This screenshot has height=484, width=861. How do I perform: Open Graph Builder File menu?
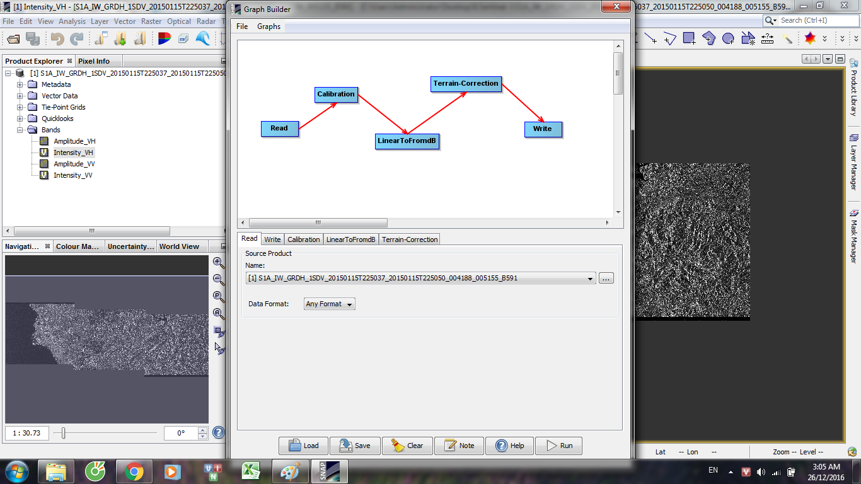click(242, 26)
